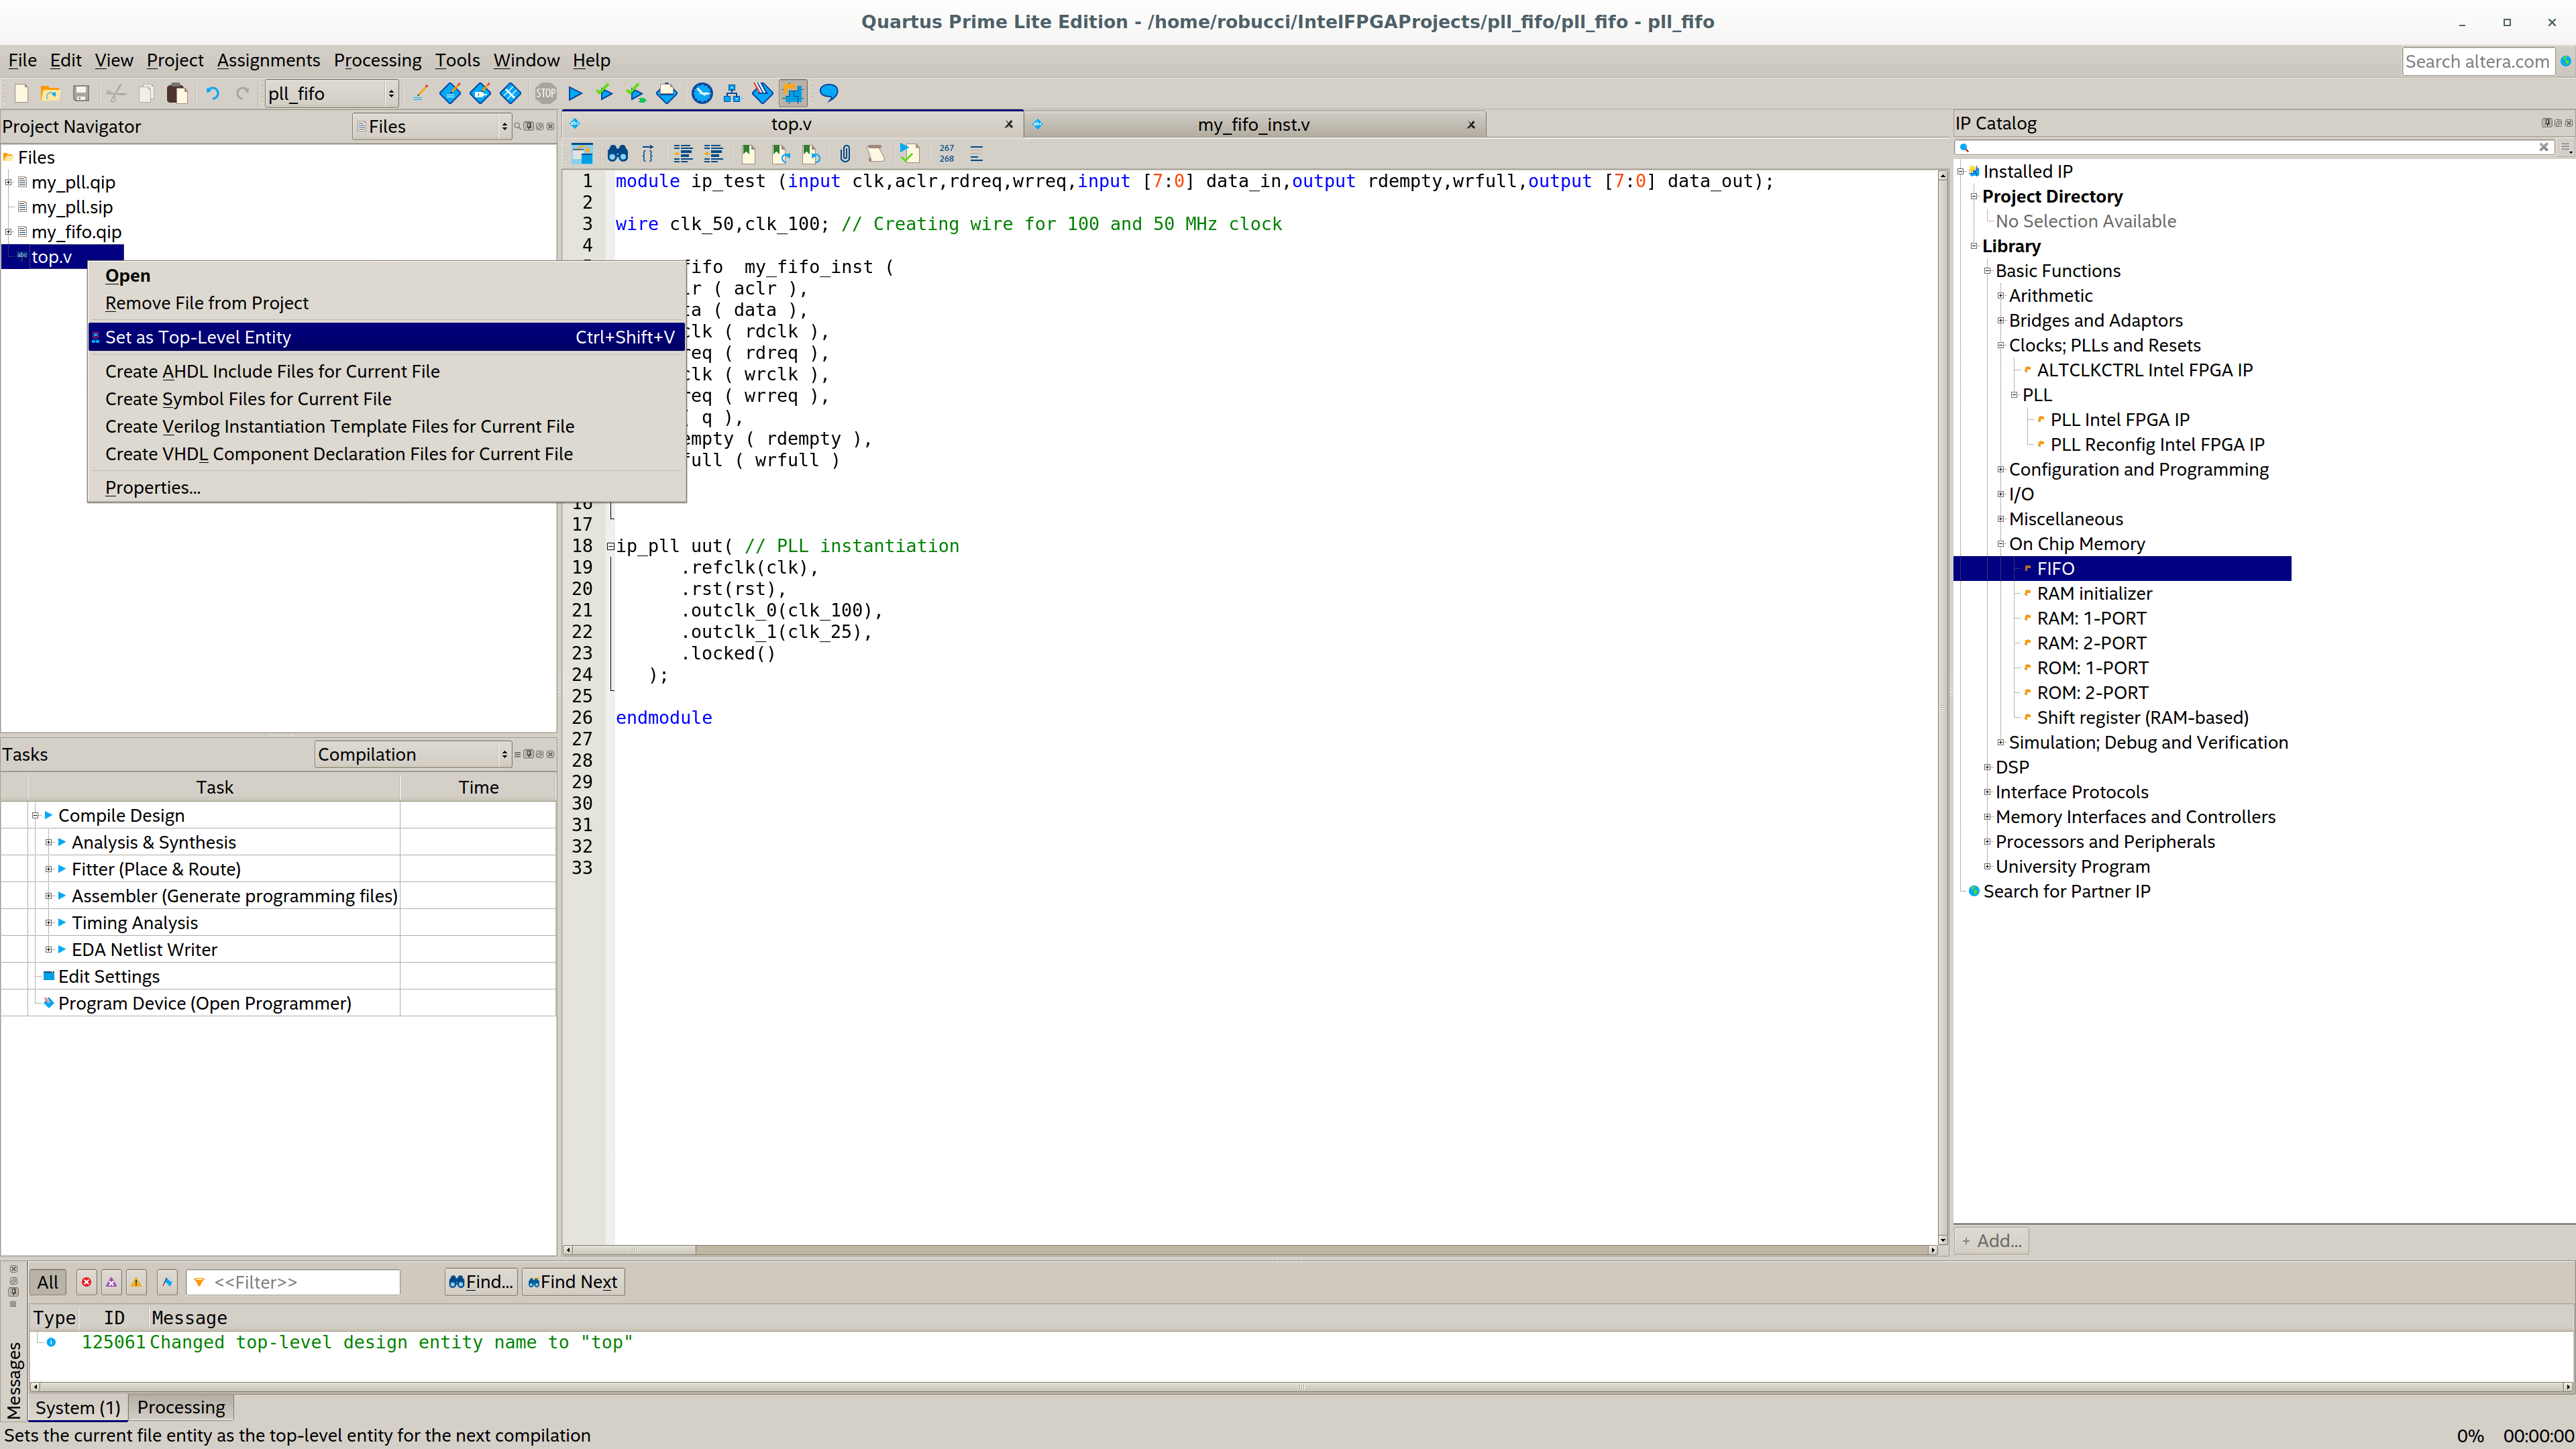Viewport: 2576px width, 1449px height.
Task: Switch to the my_fifo_inst.v tab
Action: [x=1254, y=124]
